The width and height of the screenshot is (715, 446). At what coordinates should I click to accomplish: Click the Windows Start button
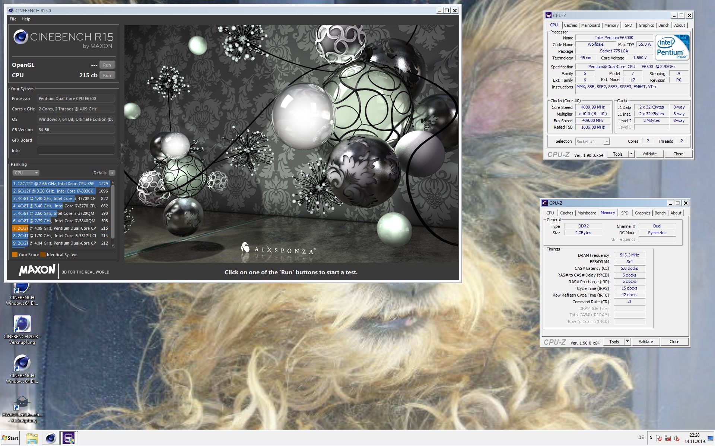10,438
